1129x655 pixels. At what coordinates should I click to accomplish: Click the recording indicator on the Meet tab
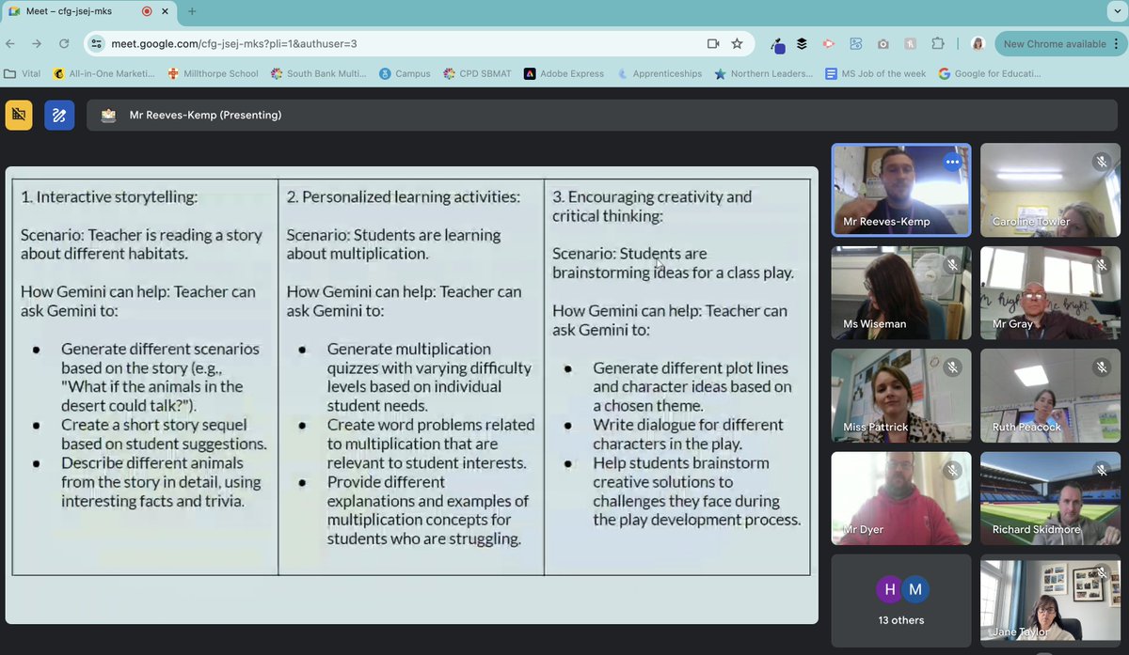[x=147, y=12]
